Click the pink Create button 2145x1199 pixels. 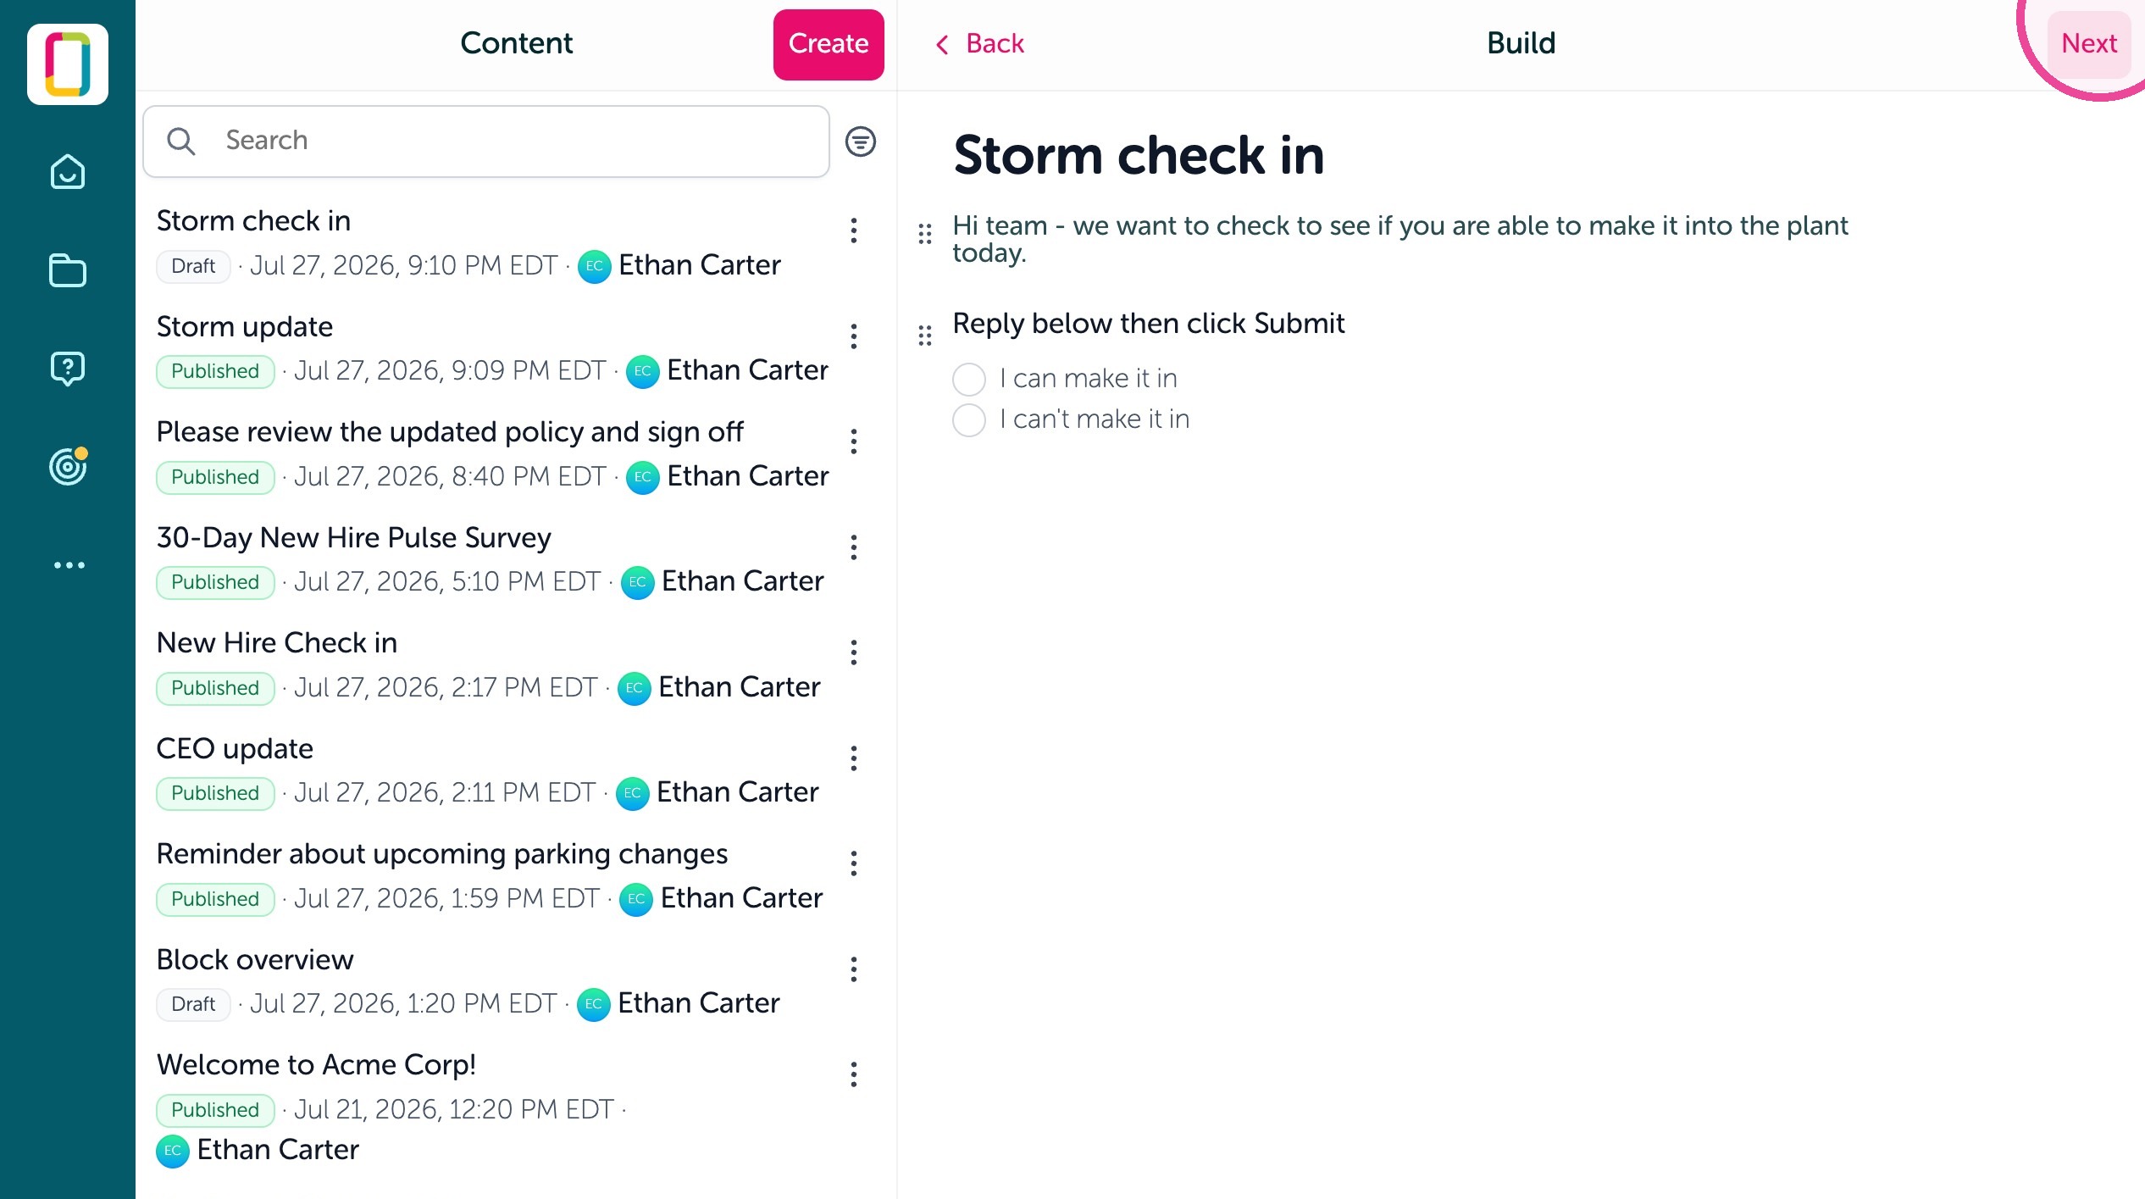[x=828, y=44]
